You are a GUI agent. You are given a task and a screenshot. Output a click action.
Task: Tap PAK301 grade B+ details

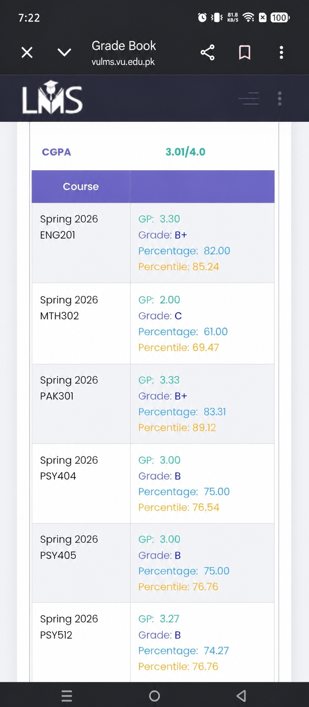point(163,396)
